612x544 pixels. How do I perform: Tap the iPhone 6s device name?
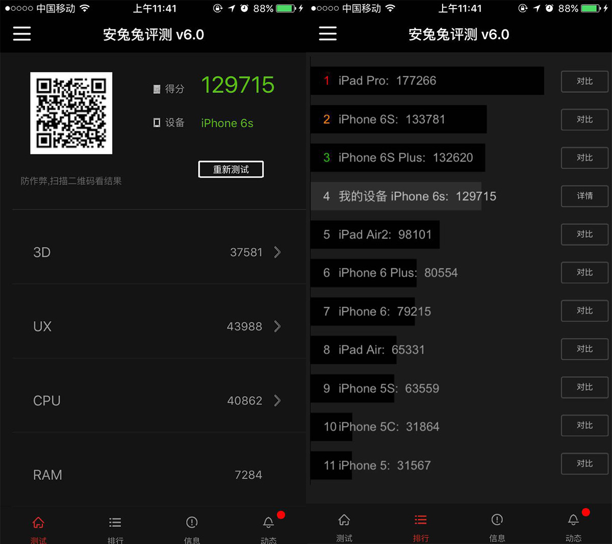coord(227,123)
